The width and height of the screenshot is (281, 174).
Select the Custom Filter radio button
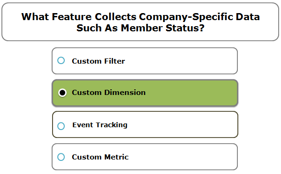point(61,60)
